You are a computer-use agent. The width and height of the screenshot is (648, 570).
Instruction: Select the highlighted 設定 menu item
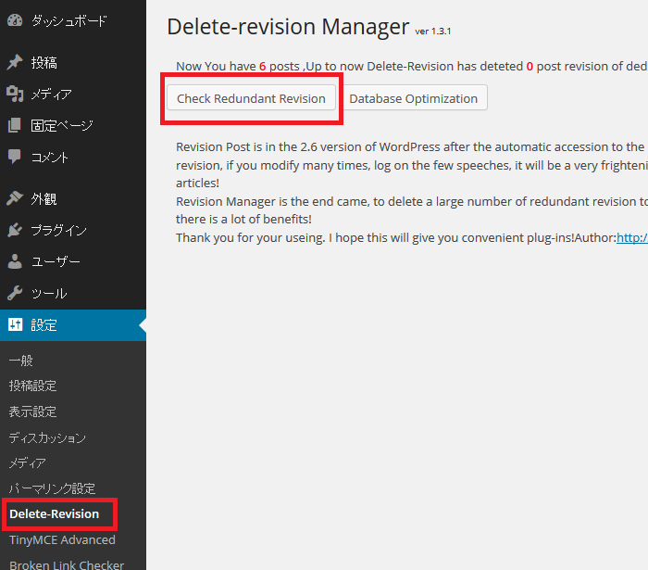(73, 325)
